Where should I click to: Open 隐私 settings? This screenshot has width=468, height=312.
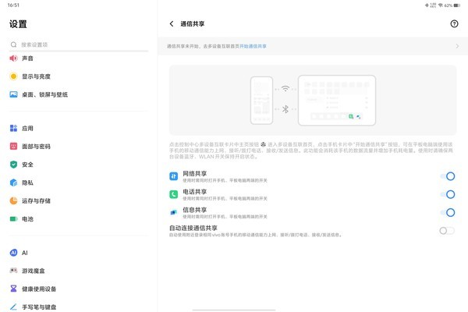tap(79, 183)
